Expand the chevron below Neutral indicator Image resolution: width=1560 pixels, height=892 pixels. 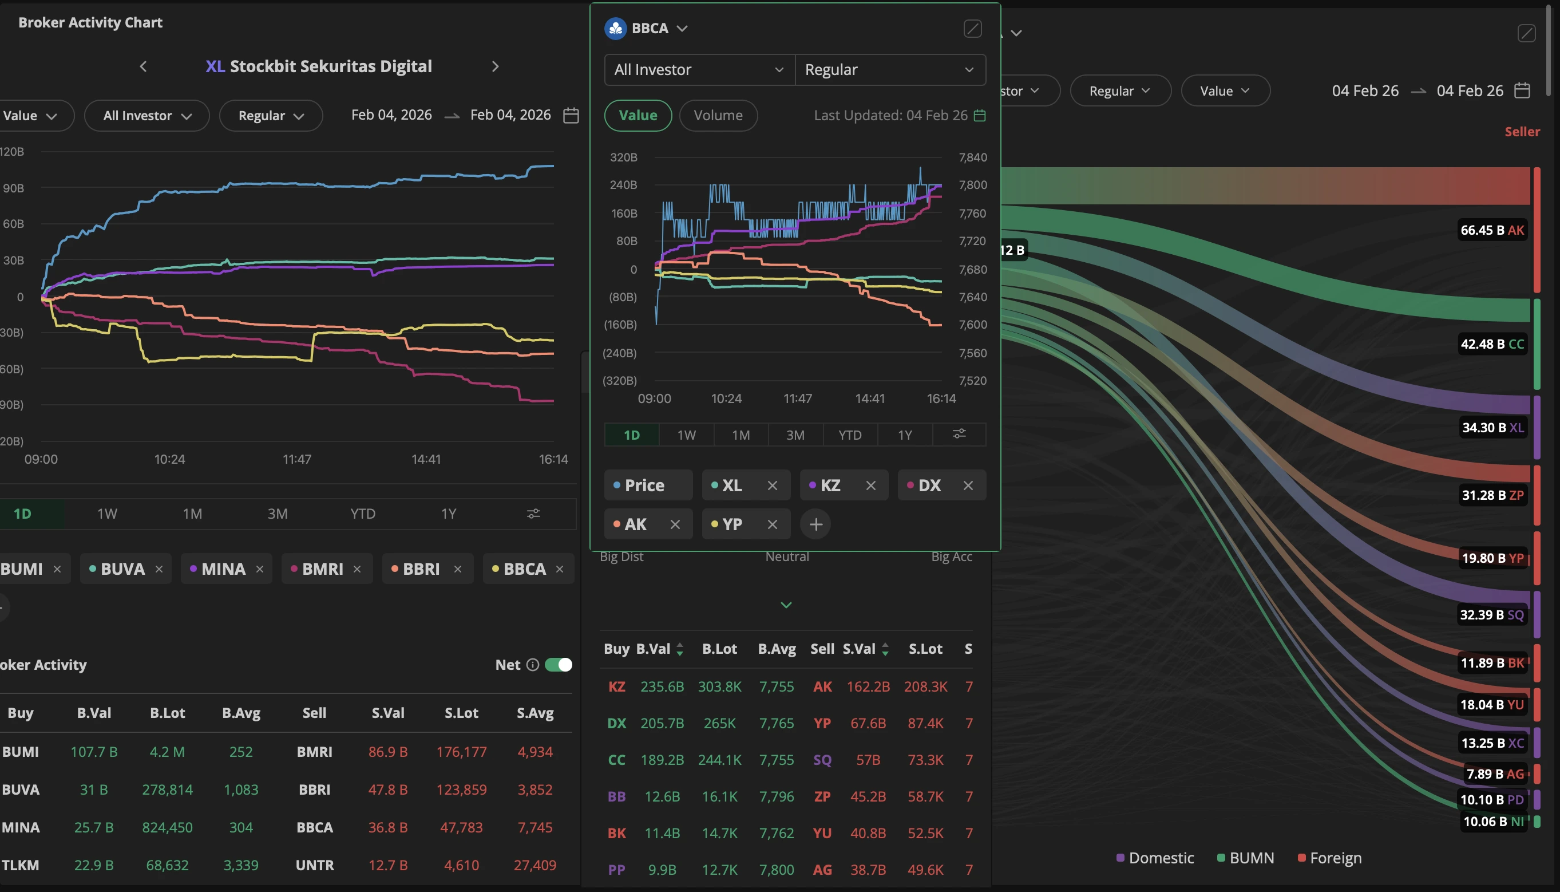pyautogui.click(x=786, y=605)
